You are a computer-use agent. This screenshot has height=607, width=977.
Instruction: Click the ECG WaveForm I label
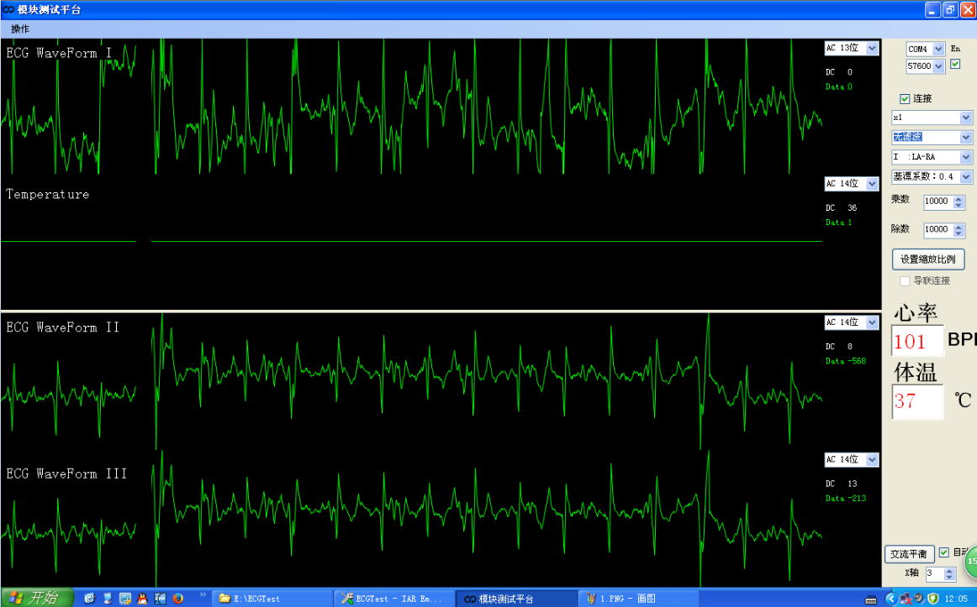click(59, 53)
